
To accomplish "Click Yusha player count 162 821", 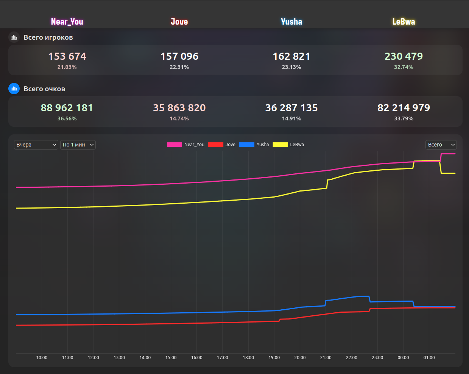I will coord(291,56).
